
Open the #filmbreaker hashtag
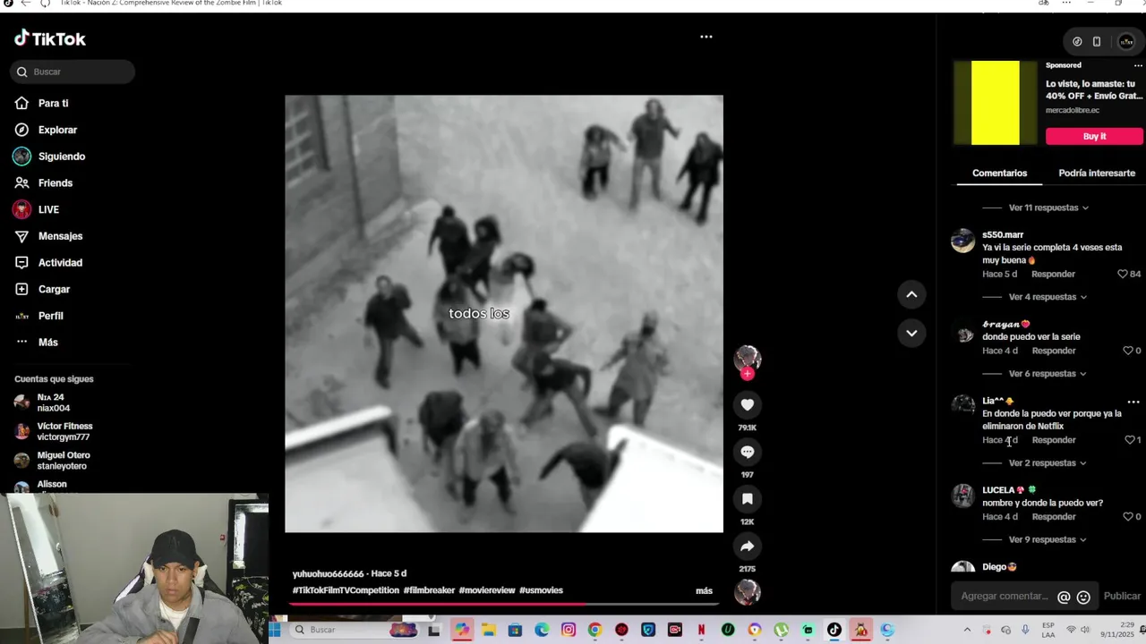(429, 590)
